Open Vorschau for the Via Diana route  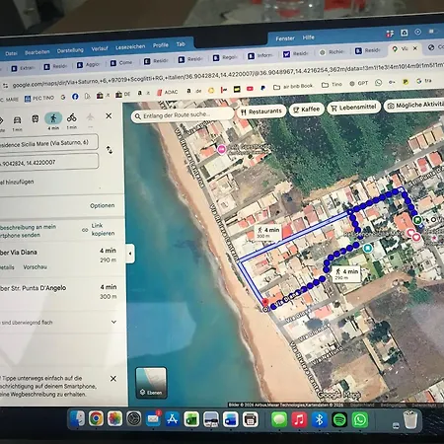35,267
